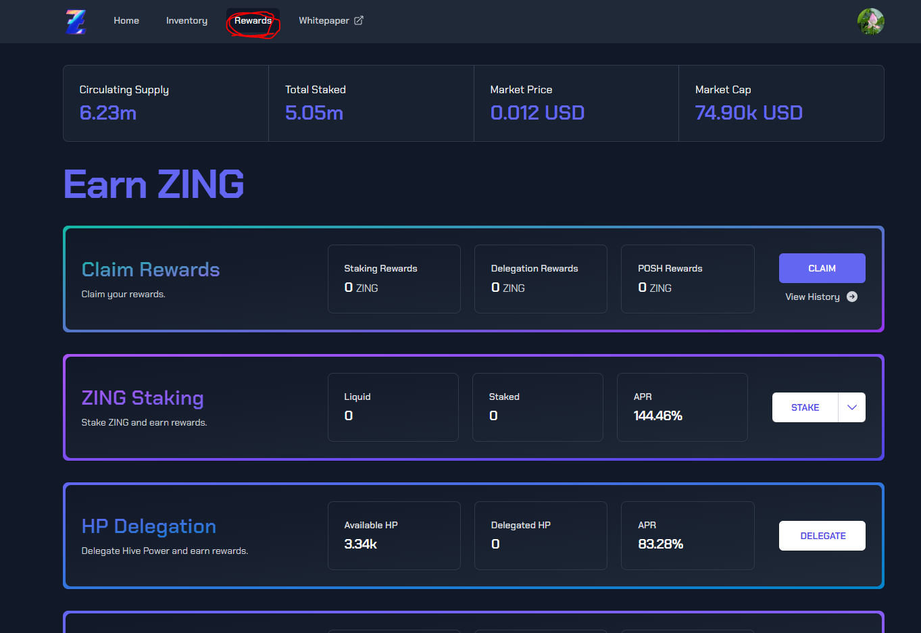Click the DELEGATE button
The height and width of the screenshot is (633, 921).
click(x=822, y=536)
